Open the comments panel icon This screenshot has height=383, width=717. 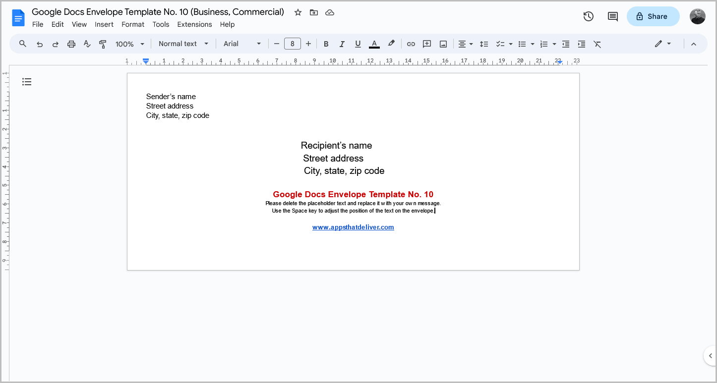tap(613, 16)
